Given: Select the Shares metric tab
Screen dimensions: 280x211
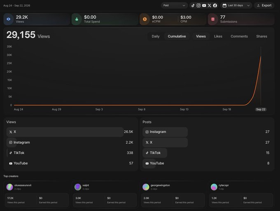Looking at the screenshot, I should (x=261, y=36).
